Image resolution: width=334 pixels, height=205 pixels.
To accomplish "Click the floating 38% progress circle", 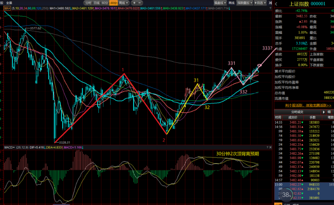I will 286,195.
